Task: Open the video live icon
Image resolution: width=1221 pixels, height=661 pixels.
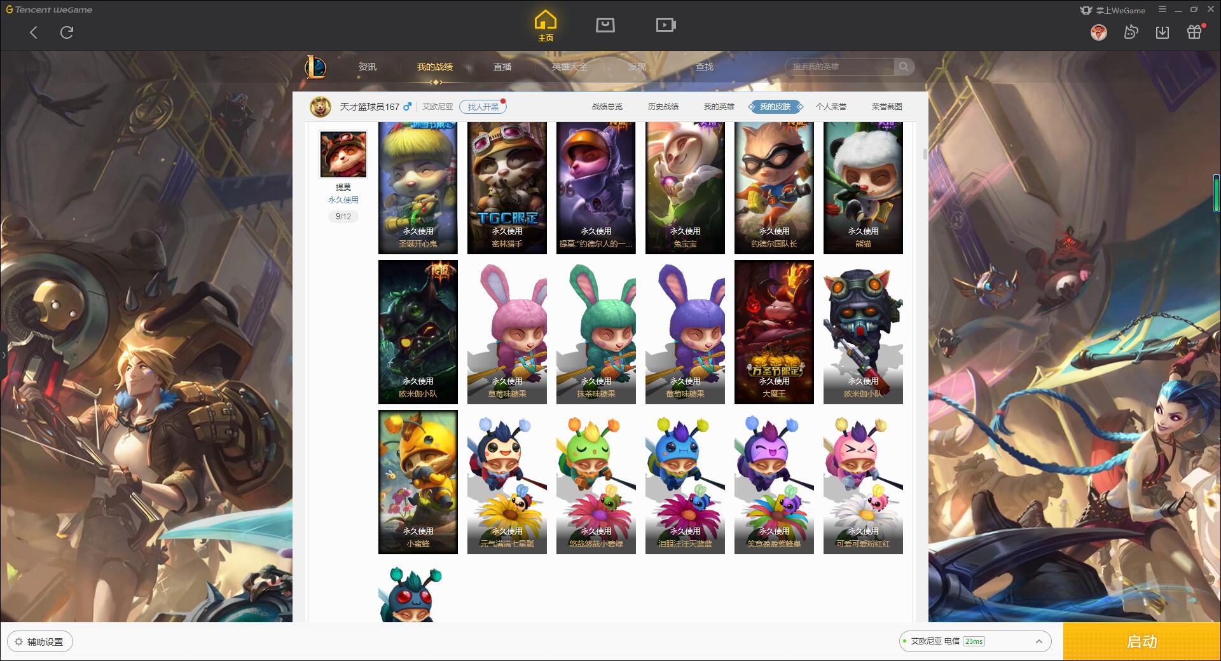Action: pos(666,25)
